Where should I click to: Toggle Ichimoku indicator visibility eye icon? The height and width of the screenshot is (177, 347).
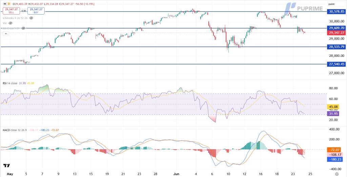pos(31,18)
